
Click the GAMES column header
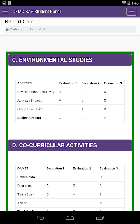23,168
